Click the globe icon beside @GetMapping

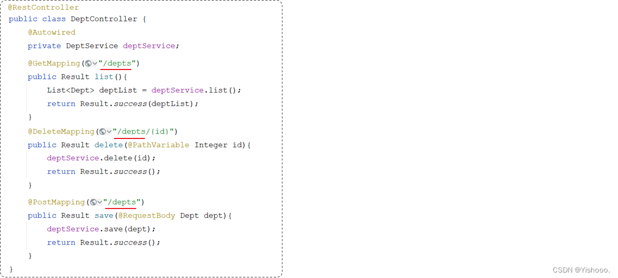tap(88, 63)
